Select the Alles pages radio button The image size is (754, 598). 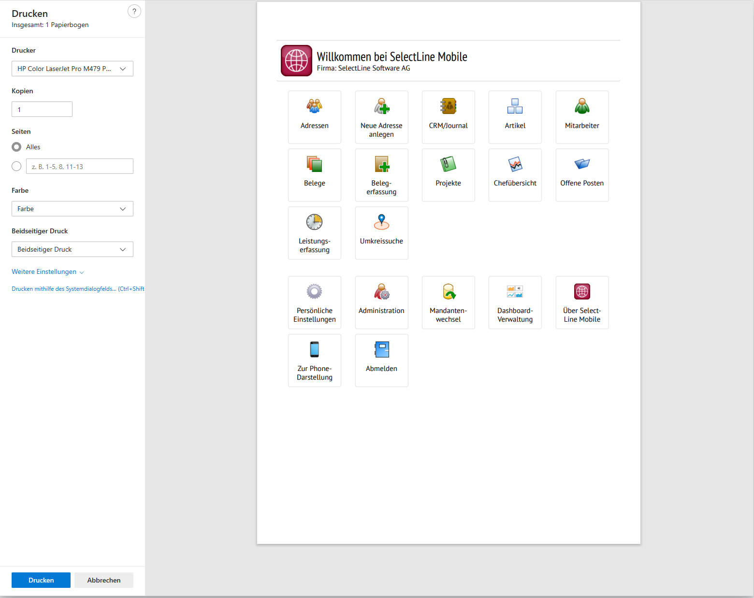tap(16, 147)
